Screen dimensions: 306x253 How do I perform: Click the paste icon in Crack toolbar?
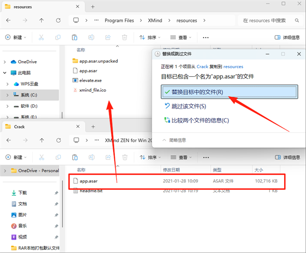(75, 157)
